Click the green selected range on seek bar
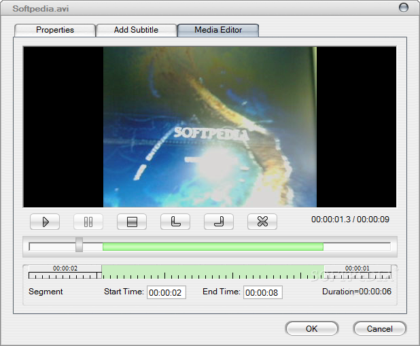 point(213,247)
